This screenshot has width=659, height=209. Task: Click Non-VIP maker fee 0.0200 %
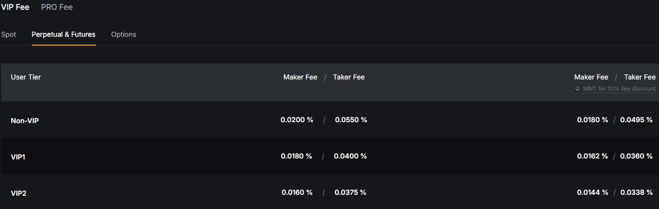pos(297,120)
